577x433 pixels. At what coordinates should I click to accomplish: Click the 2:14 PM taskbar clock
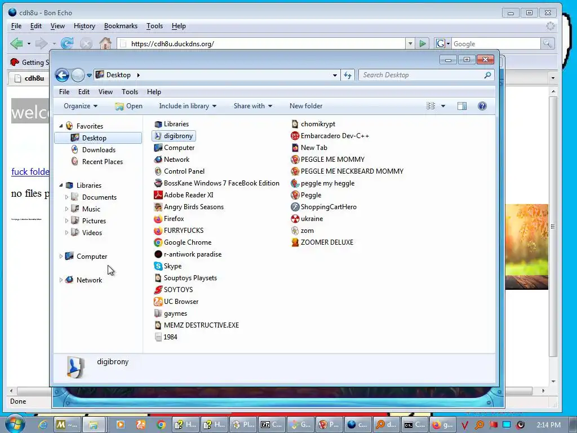tap(548, 425)
